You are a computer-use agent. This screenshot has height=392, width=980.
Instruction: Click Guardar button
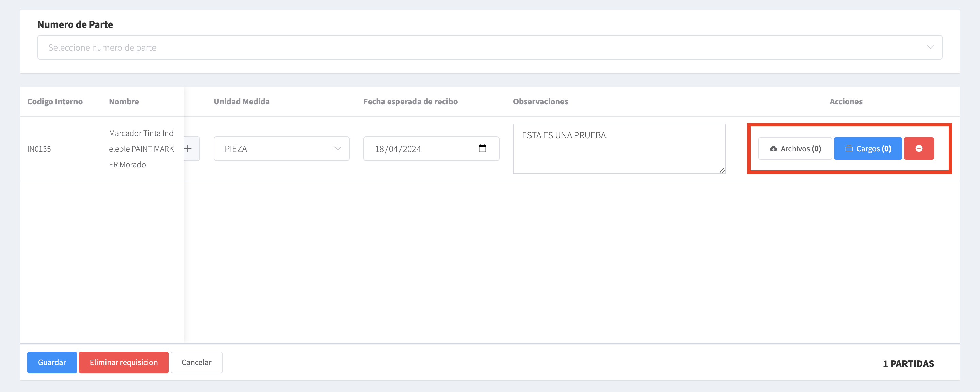click(52, 362)
